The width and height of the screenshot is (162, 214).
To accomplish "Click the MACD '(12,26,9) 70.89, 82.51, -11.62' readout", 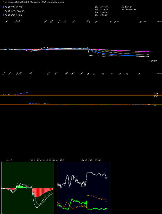I will tap(44, 160).
